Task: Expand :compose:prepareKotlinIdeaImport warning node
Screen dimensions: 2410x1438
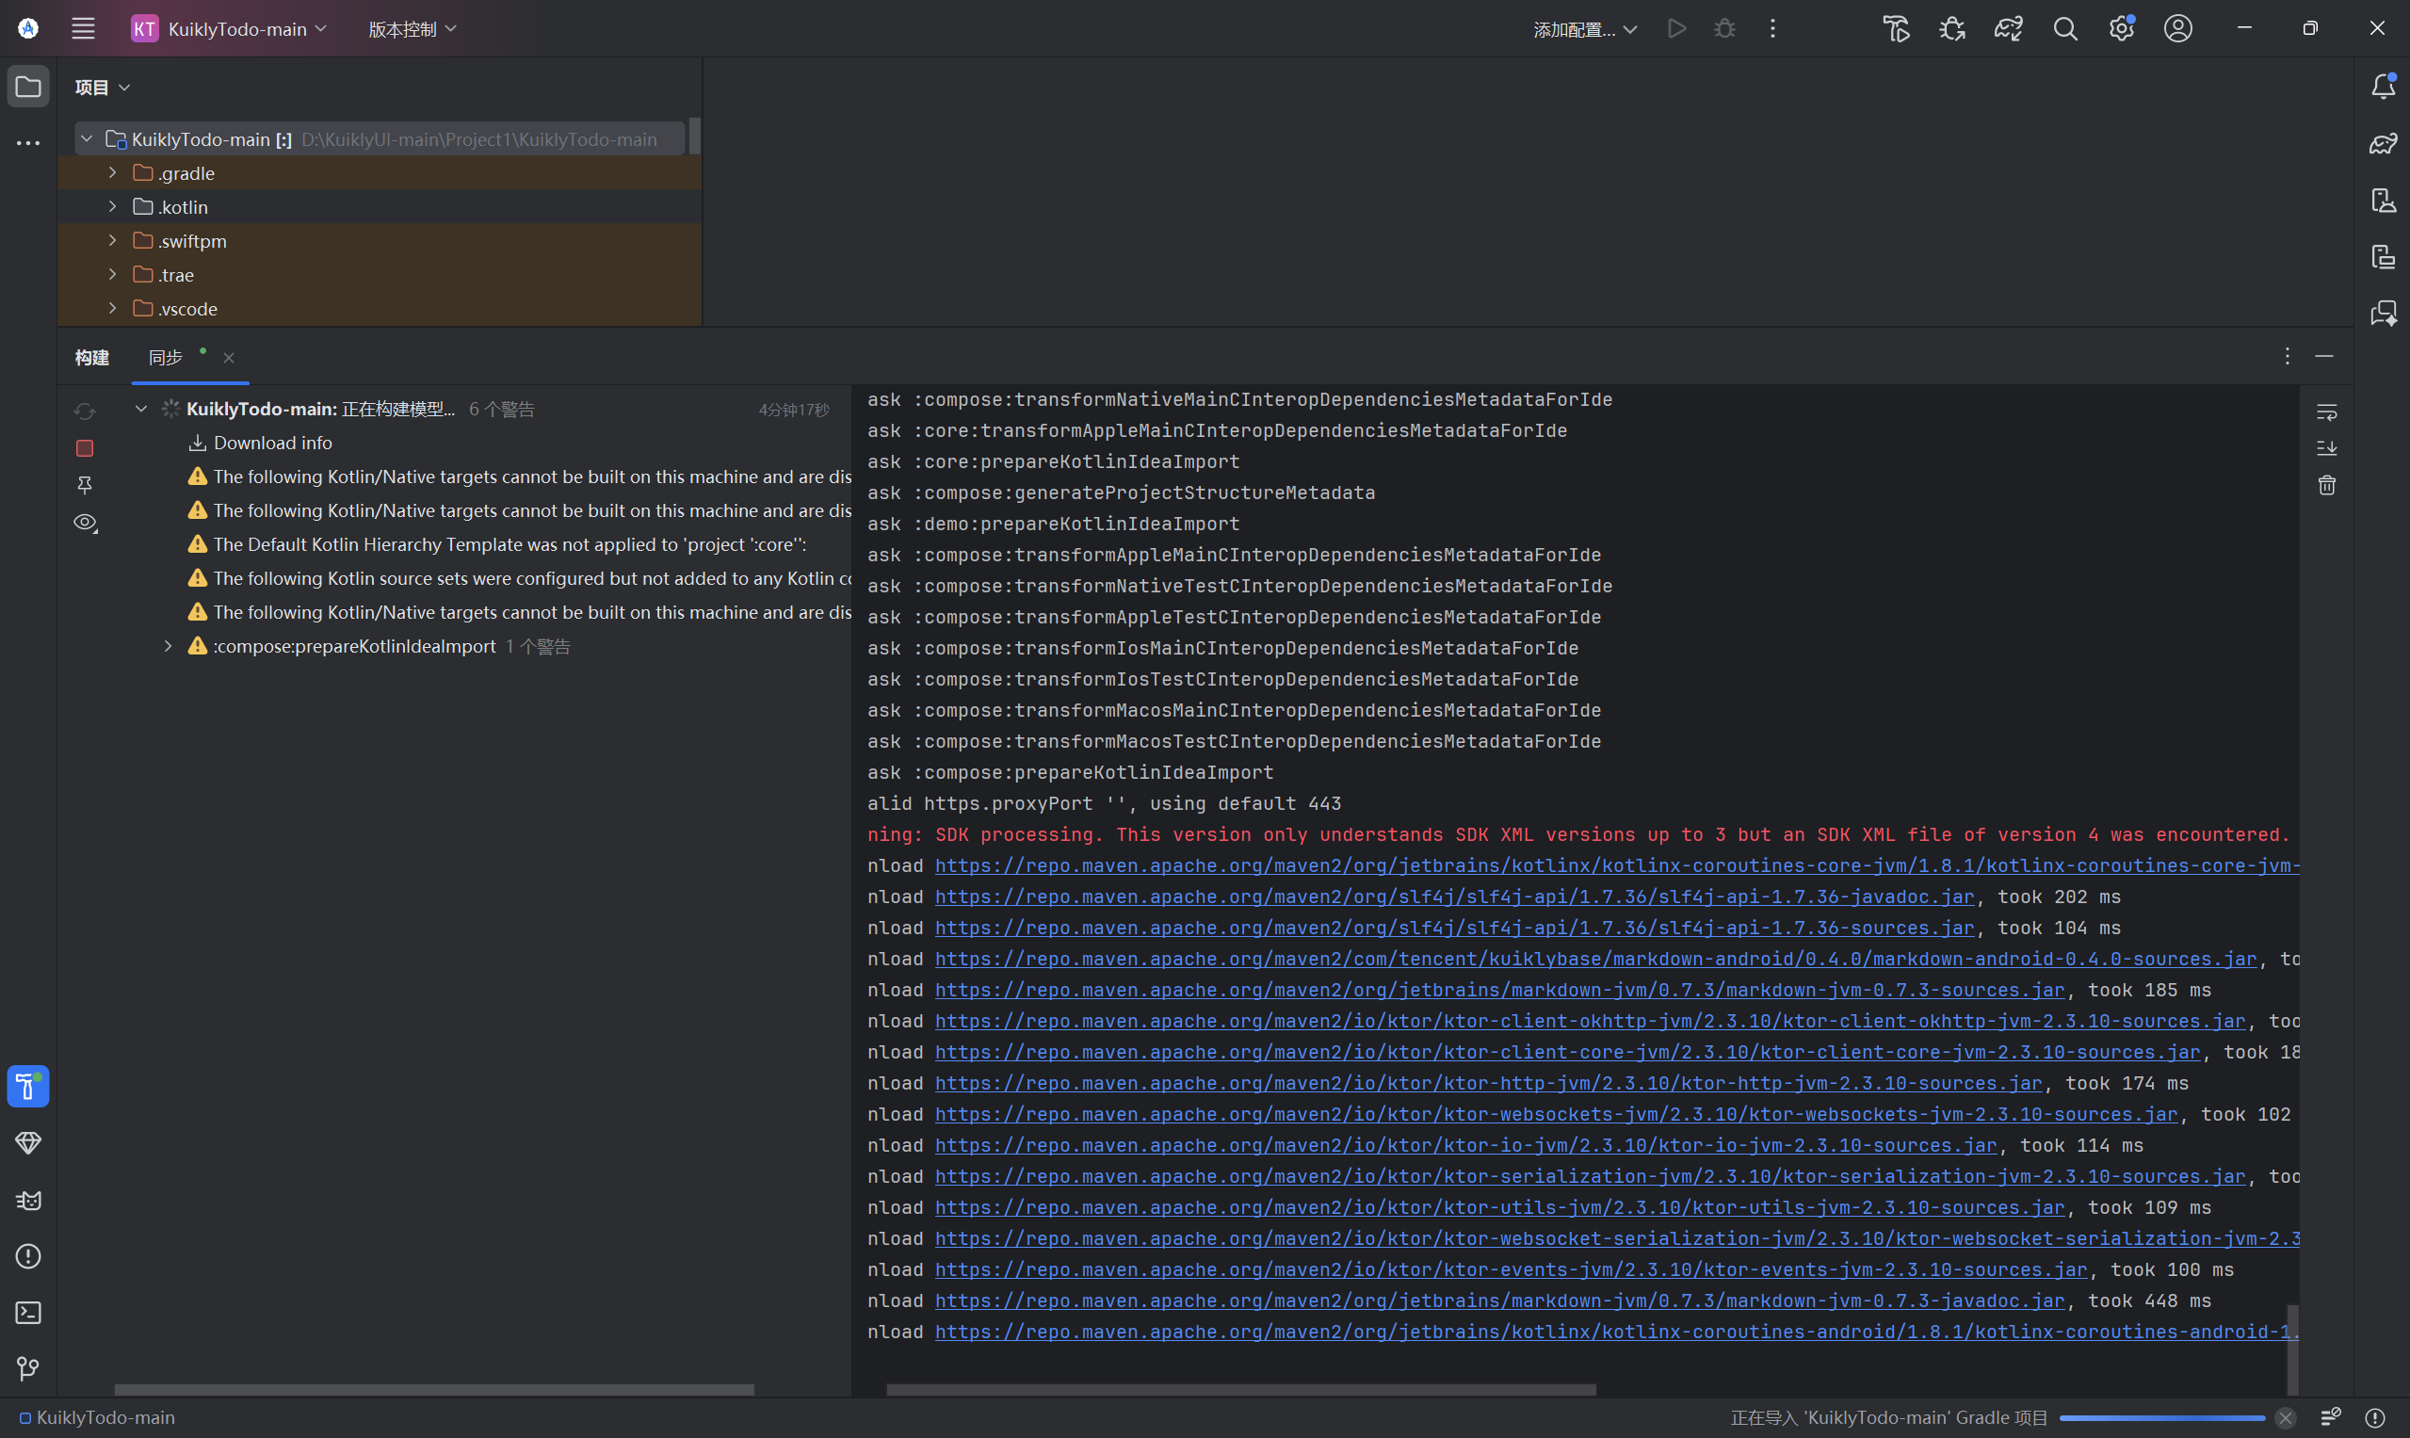Action: (x=168, y=645)
